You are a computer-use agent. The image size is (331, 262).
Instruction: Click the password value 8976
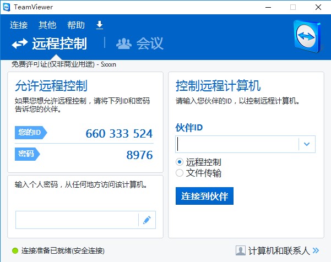(139, 155)
